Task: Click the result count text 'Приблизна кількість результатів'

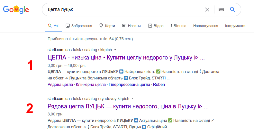Action: coord(90,39)
